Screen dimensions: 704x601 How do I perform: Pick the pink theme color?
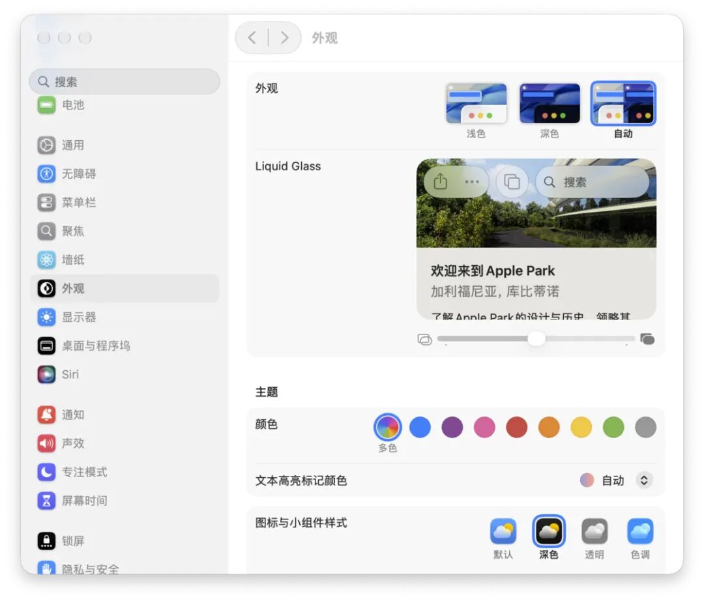(484, 427)
